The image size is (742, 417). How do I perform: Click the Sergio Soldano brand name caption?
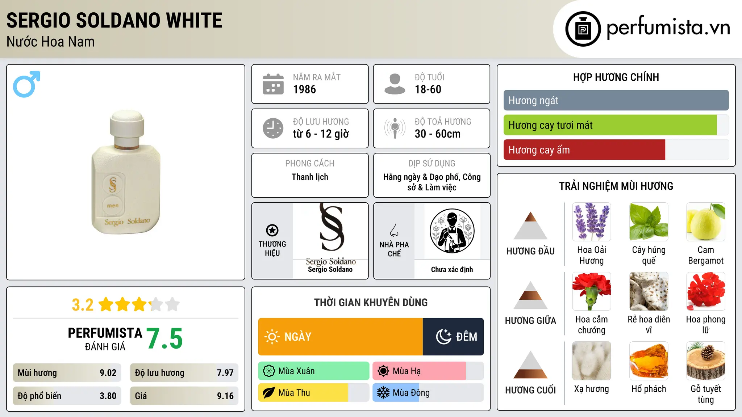point(330,269)
